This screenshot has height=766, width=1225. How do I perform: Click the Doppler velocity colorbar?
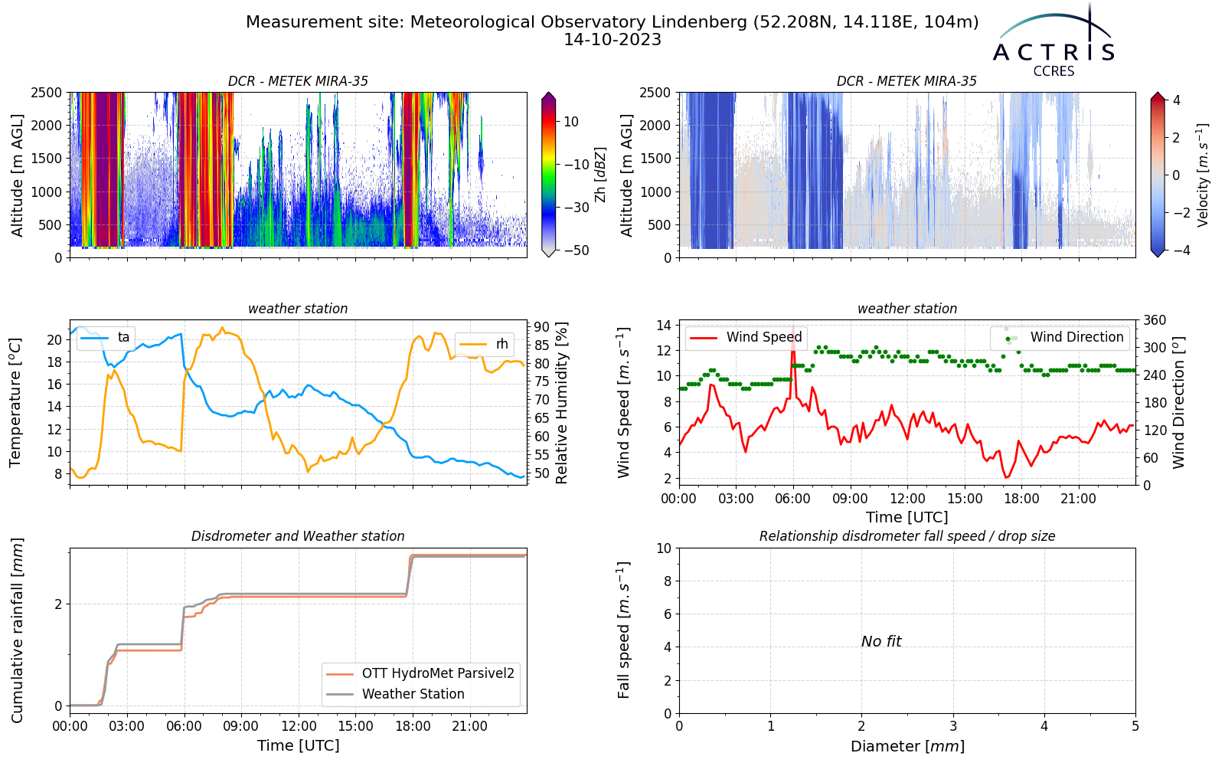pyautogui.click(x=1158, y=175)
